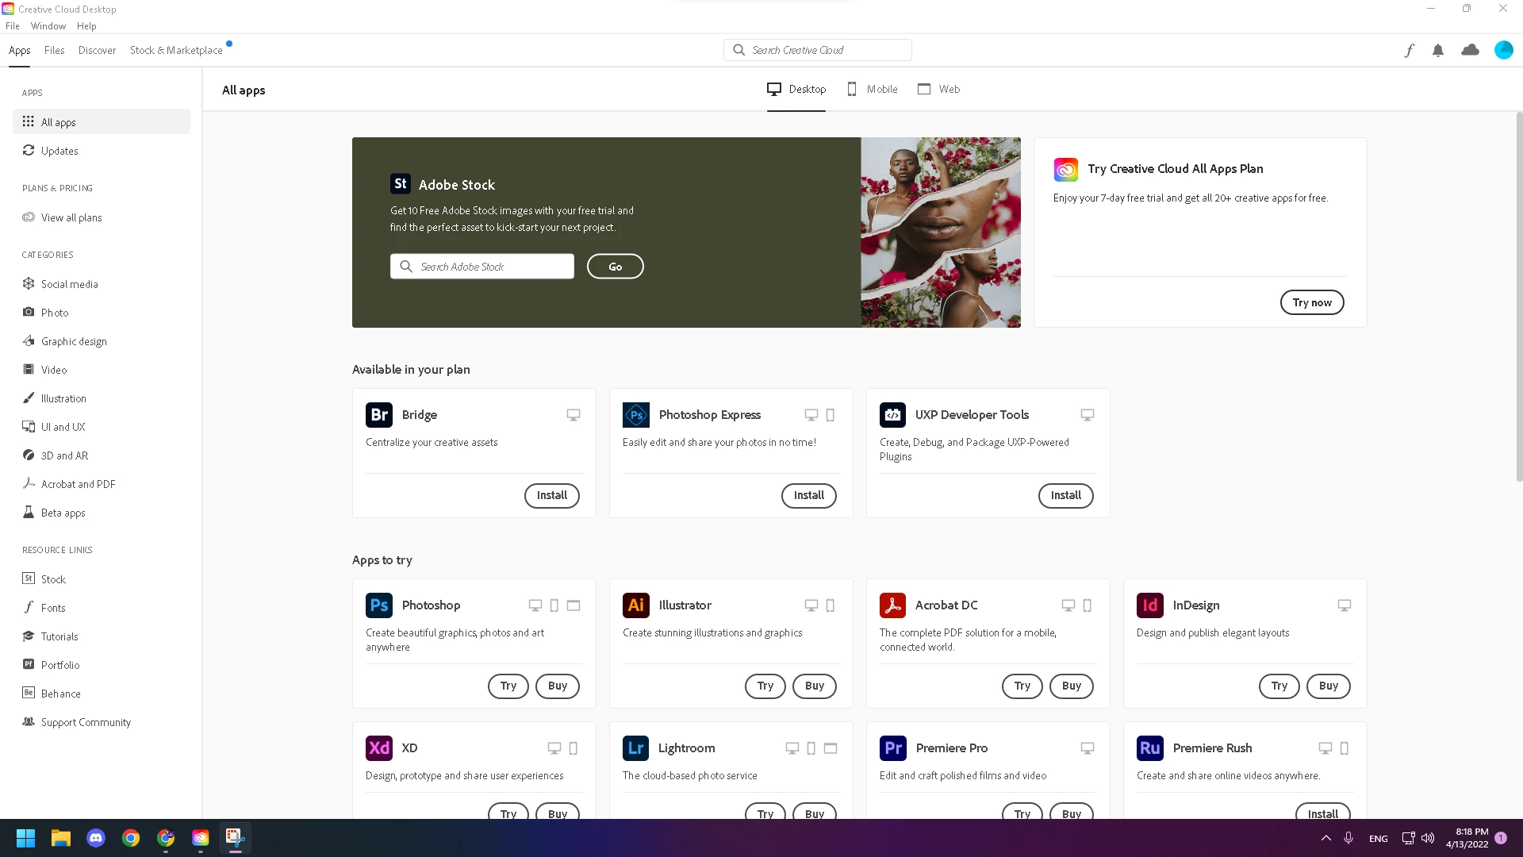Open the notifications bell
Screen dimensions: 1523x857
click(1438, 51)
